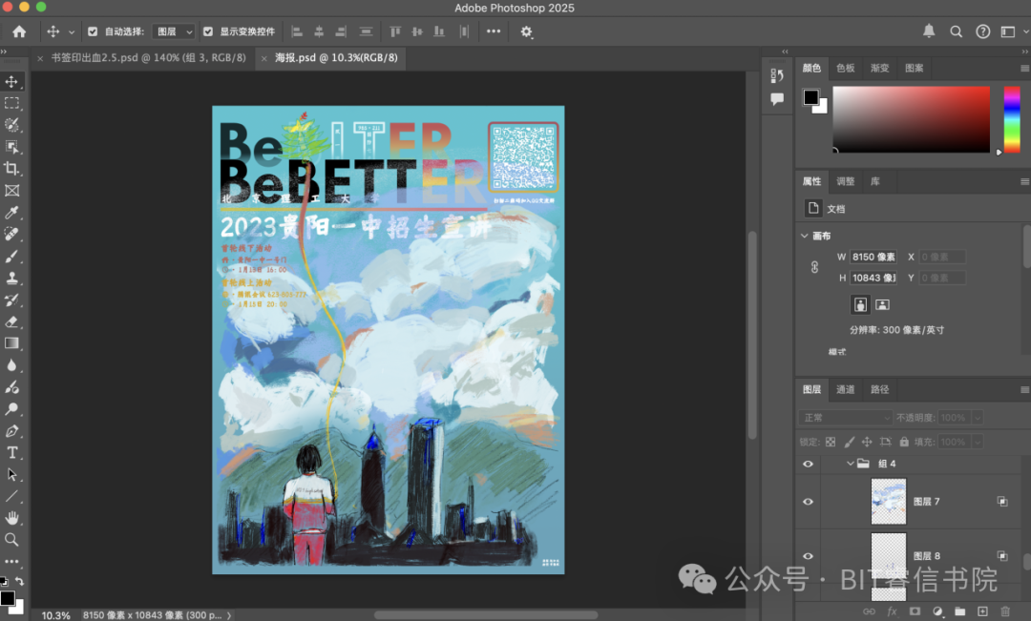Go to the Home screen
This screenshot has width=1031, height=621.
pyautogui.click(x=19, y=31)
